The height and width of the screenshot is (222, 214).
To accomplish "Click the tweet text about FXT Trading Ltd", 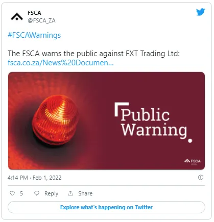I will pos(93,54).
